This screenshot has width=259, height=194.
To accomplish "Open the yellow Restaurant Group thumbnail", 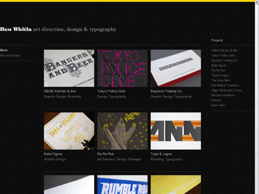I will pos(176,185).
